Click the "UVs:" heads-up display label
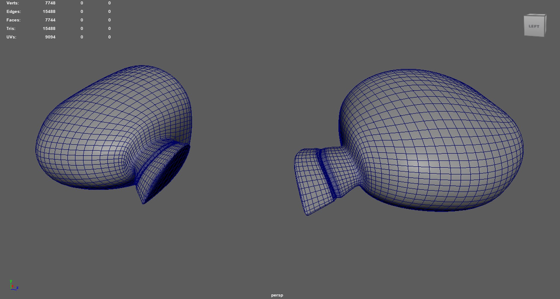Image resolution: width=560 pixels, height=299 pixels. (11, 37)
